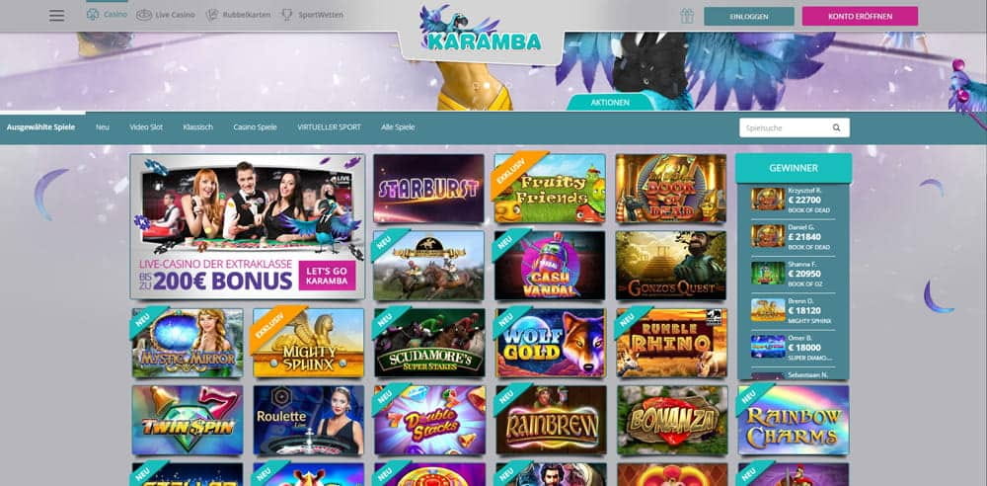Viewport: 987px width, 486px height.
Task: Click the gift box promotions icon
Action: click(687, 16)
